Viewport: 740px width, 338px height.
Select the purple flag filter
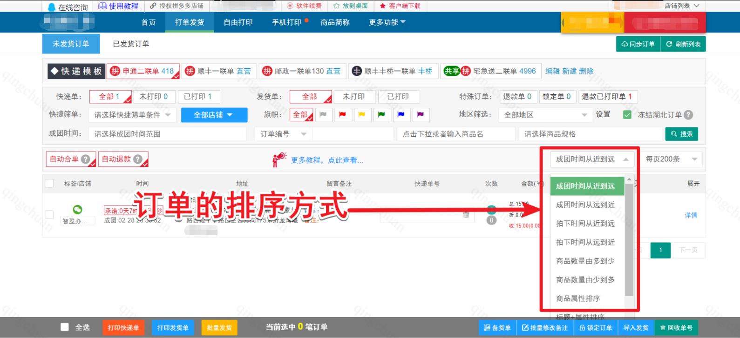[420, 115]
